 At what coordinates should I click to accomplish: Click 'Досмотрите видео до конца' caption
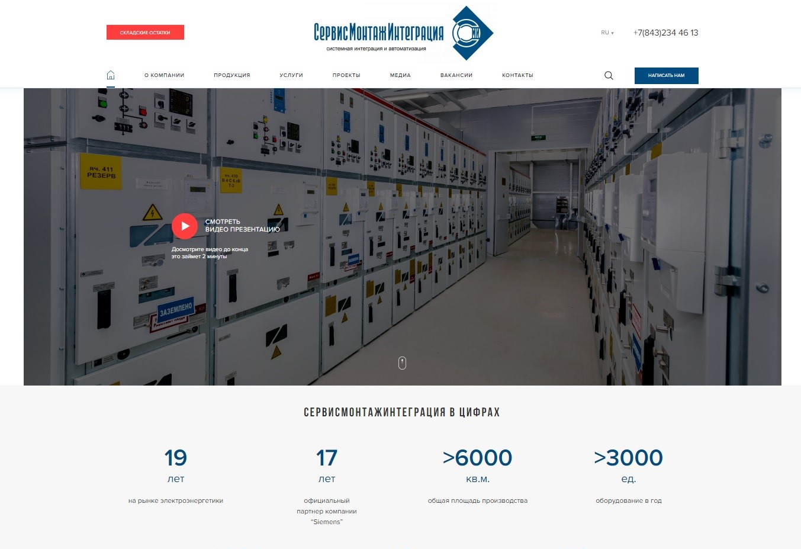(x=210, y=249)
